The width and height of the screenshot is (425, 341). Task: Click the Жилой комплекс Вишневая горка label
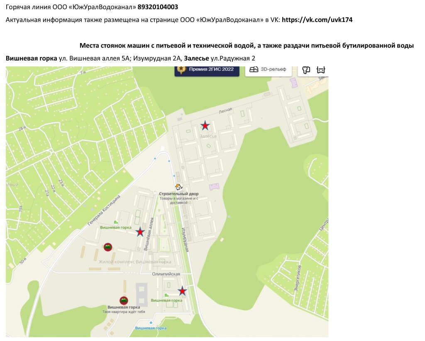(x=135, y=262)
